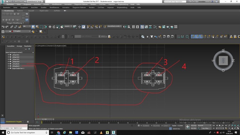The image size is (240, 135).
Task: Click the help search Stichwort input field
Action: click(x=175, y=1)
